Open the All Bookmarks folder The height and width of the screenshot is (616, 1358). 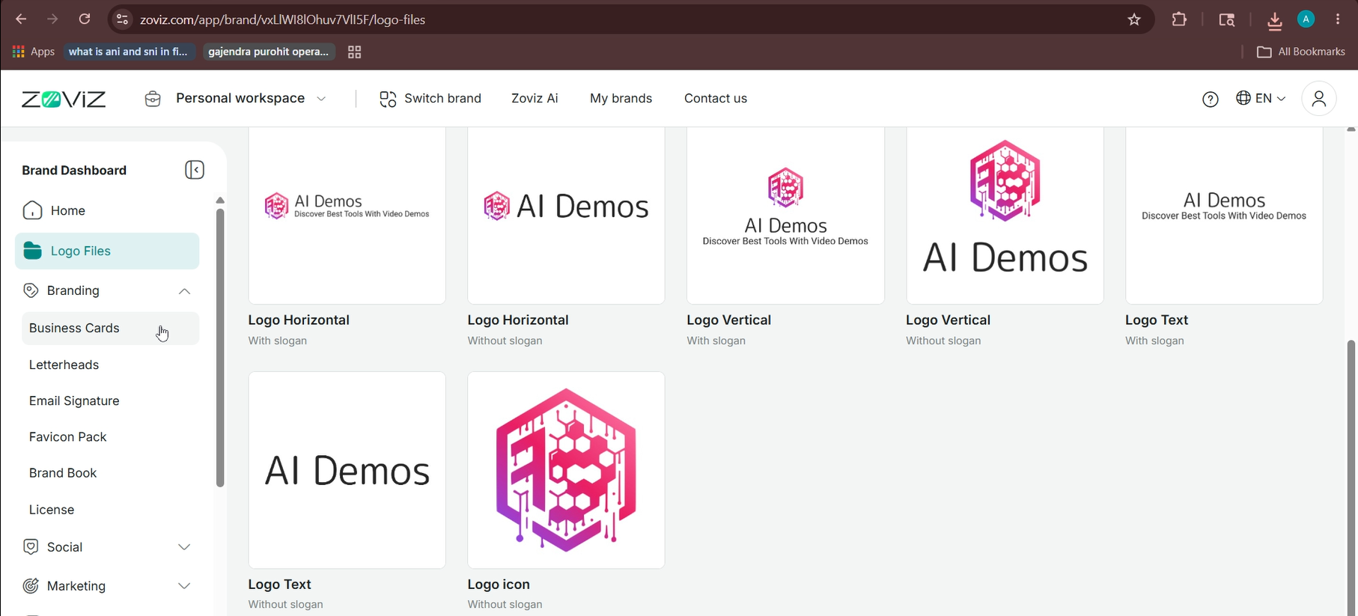(1301, 52)
